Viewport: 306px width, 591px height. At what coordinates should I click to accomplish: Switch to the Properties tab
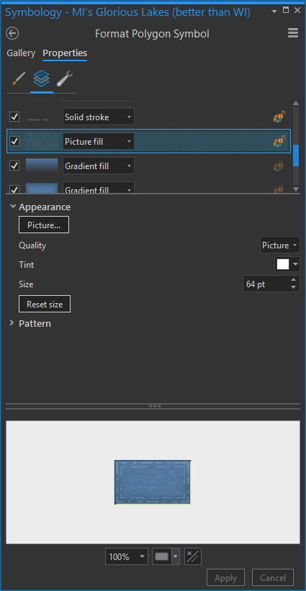(x=65, y=53)
